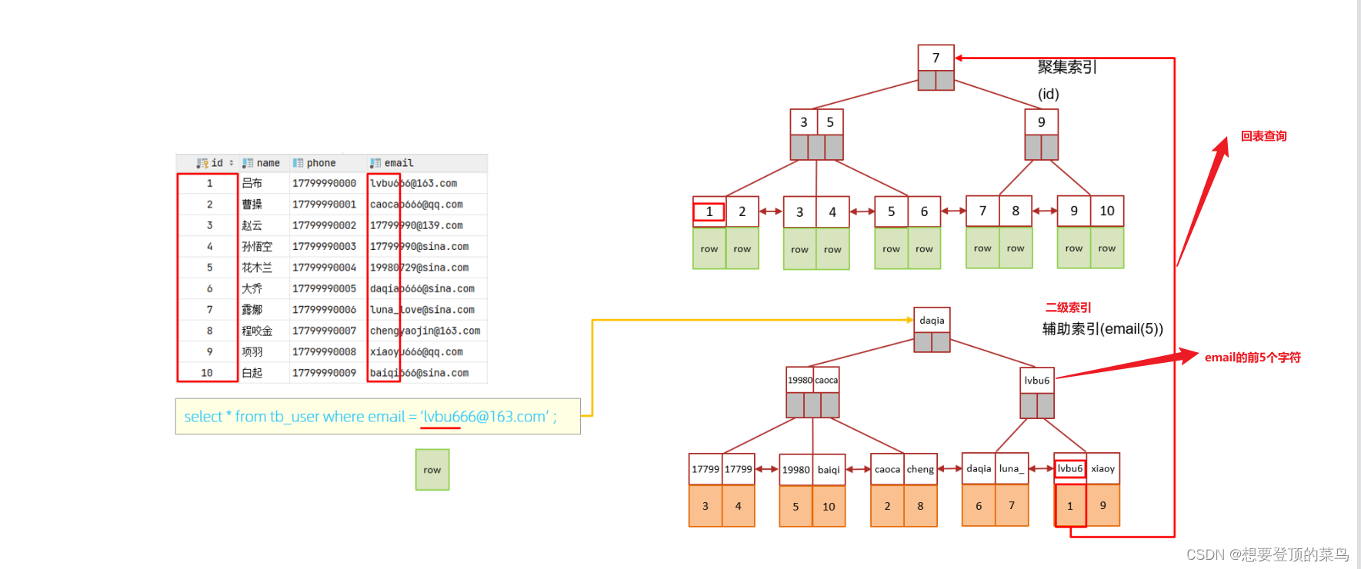Click id cell 10 in the data table

[x=207, y=373]
